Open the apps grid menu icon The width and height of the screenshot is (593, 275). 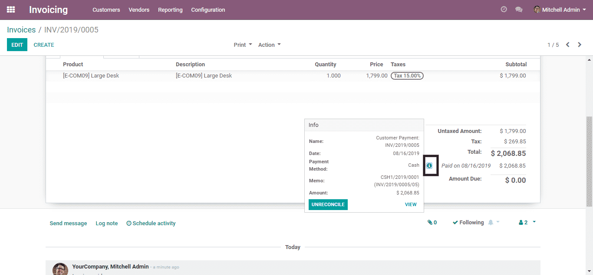point(11,10)
